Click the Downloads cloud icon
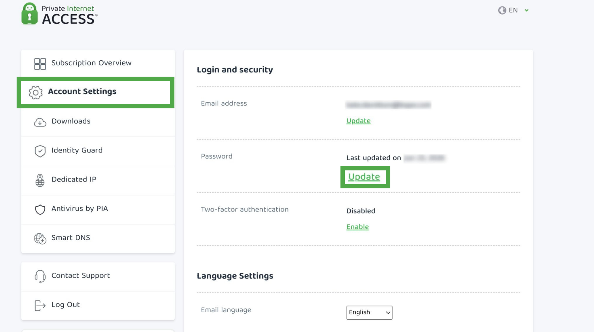This screenshot has height=332, width=594. (x=40, y=122)
